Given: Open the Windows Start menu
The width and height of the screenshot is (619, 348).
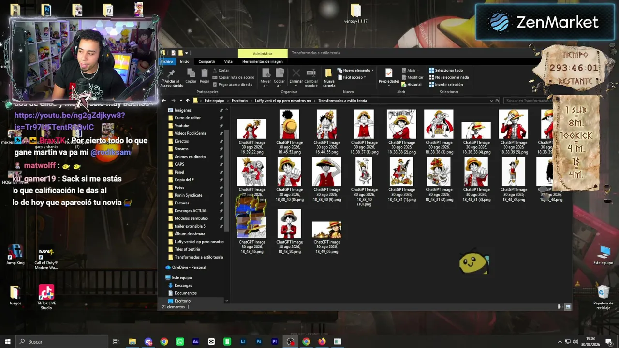Looking at the screenshot, I should pos(8,342).
